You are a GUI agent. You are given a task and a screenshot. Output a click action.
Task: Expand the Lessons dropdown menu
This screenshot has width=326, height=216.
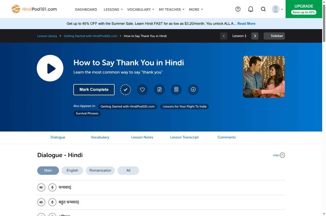(113, 9)
